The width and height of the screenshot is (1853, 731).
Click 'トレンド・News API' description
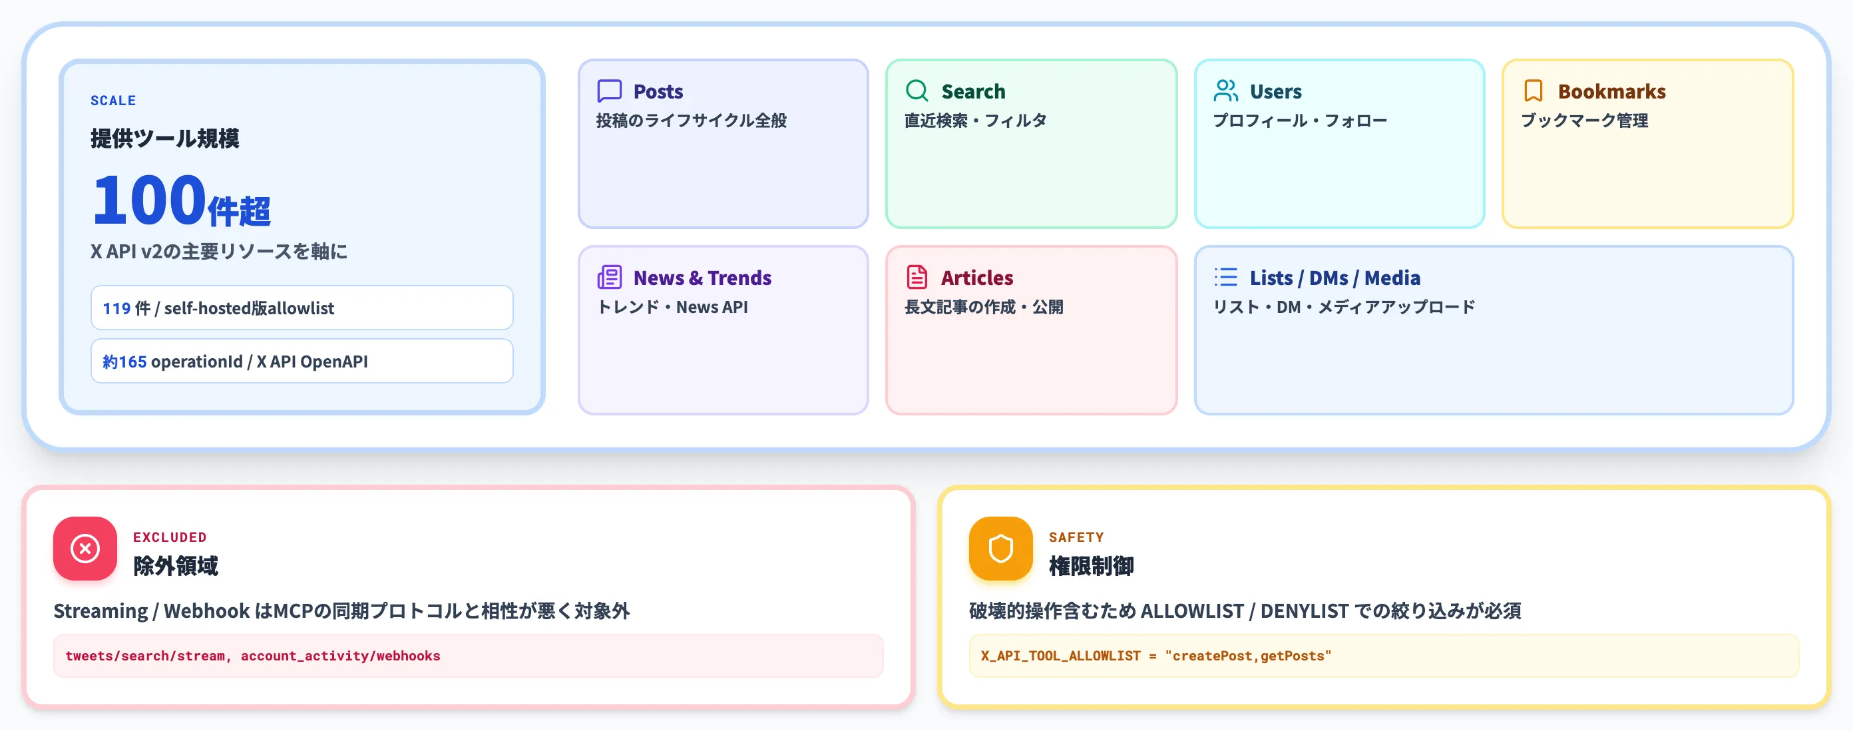tap(672, 306)
